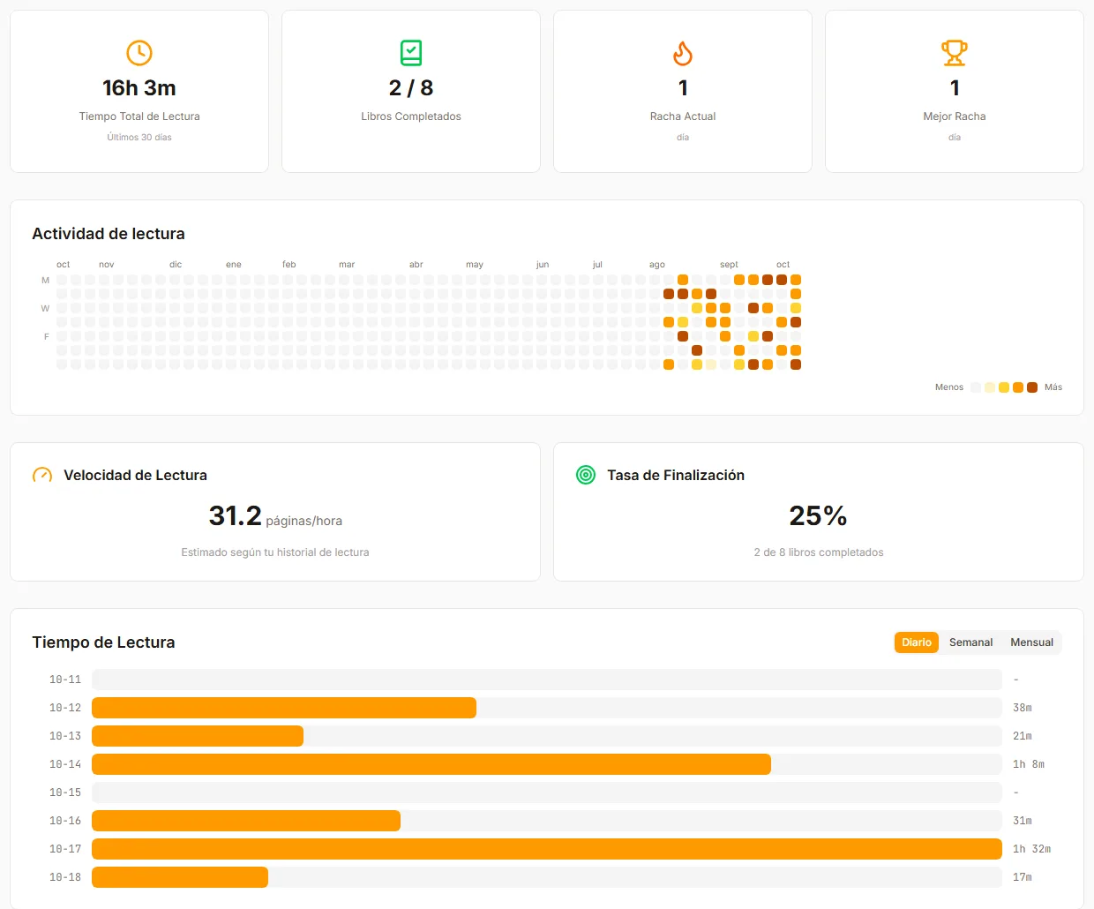The width and height of the screenshot is (1094, 909).
Task: Click the Tiempo Total de Lectura label
Action: (139, 116)
